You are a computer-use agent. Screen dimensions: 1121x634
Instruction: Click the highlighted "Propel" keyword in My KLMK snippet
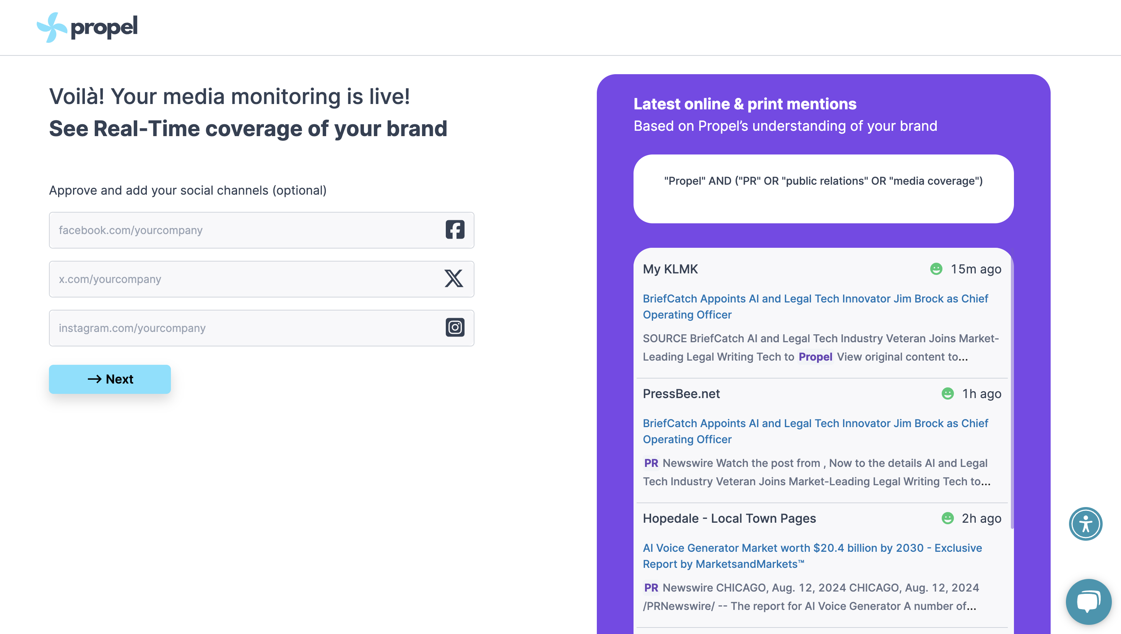815,357
